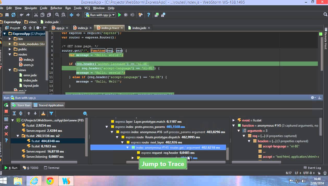
Task: Open the 6: TODO tool window
Action: [31, 168]
